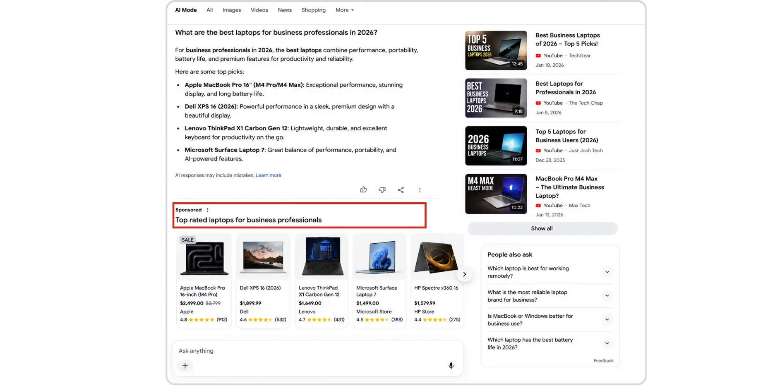The width and height of the screenshot is (780, 386).
Task: Switch to the Videos tab
Action: pos(259,10)
